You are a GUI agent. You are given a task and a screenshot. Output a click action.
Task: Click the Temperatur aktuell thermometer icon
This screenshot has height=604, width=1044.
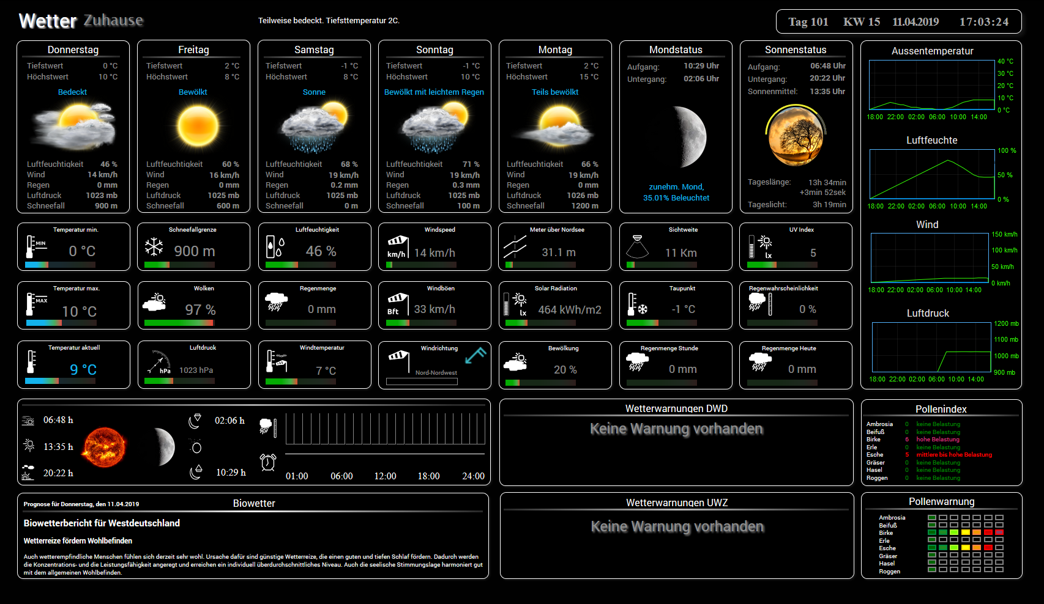31,361
